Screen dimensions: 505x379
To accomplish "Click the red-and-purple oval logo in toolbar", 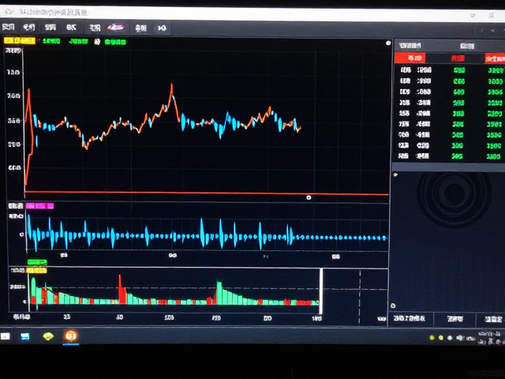I will (x=116, y=28).
